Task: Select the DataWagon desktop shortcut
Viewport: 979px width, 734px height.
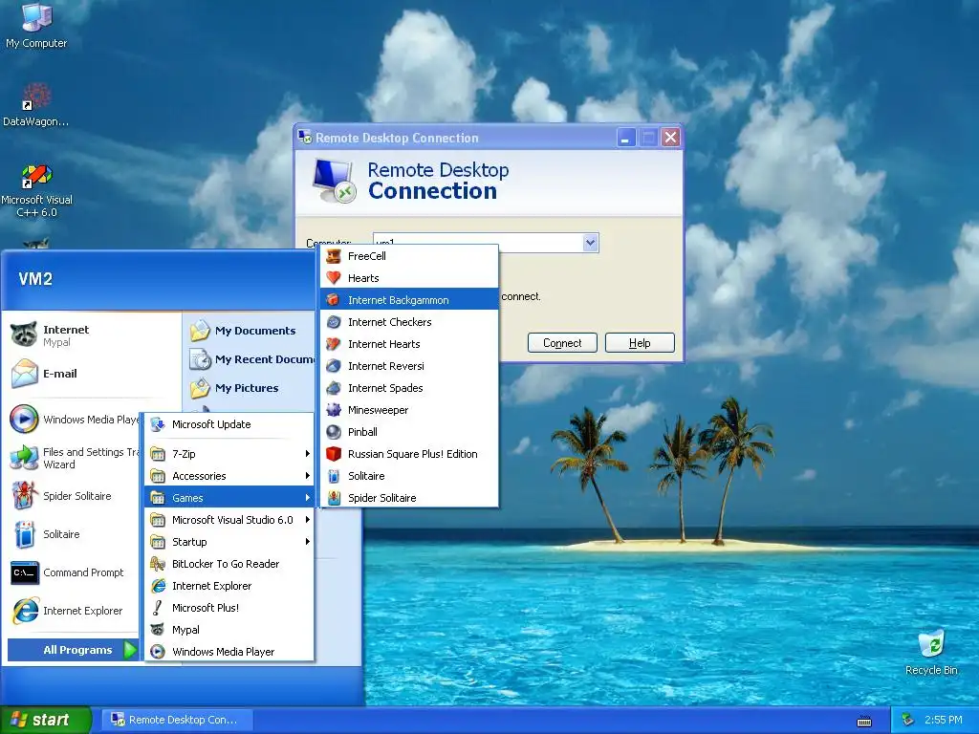Action: coord(36,104)
